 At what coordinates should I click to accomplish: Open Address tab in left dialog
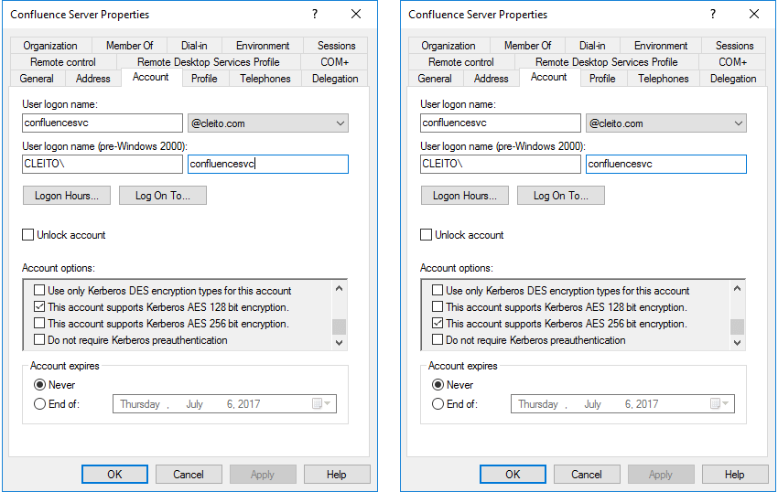click(x=92, y=79)
